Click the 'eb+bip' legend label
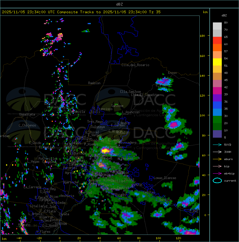Viewport: 239px width, 242px height. click(x=229, y=174)
